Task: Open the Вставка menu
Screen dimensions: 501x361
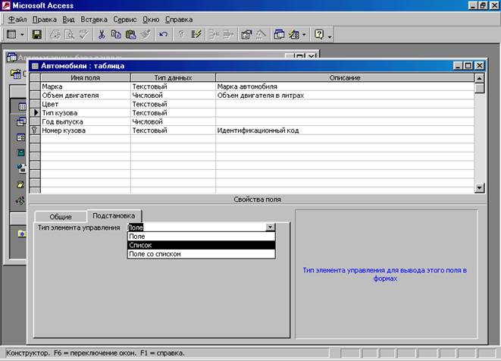Action: pyautogui.click(x=93, y=17)
